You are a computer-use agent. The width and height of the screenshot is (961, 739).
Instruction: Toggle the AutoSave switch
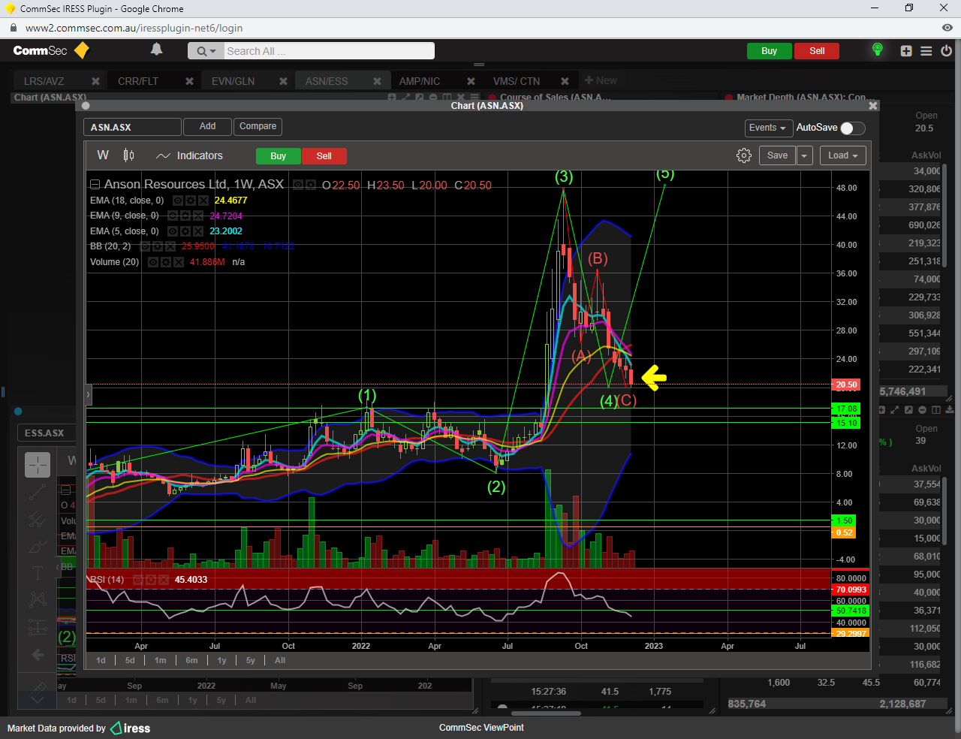[852, 128]
